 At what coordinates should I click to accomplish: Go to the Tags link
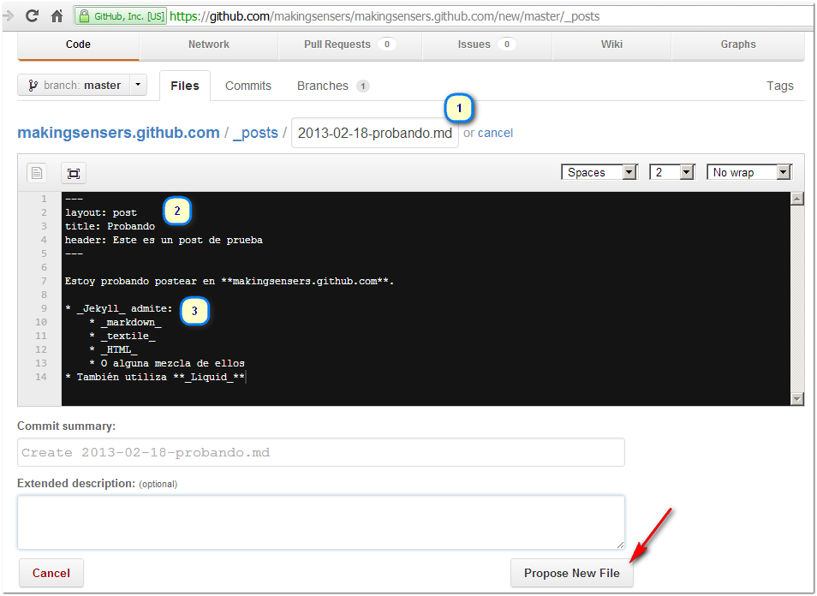click(780, 86)
